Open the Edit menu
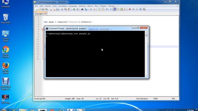 [x=41, y=6]
